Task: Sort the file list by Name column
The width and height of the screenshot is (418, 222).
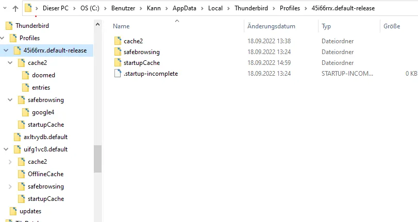Action: [x=121, y=26]
